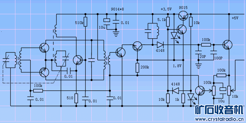This screenshot has width=246, height=123.
Task: Select the +5V output transistor
Action: click(227, 45)
